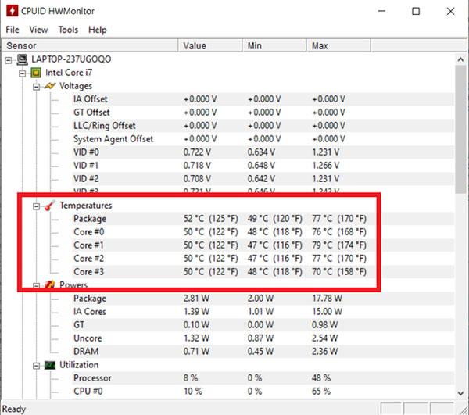Screen dimensions: 469x415
Task: Select the VID #2 row
Action: (x=263, y=179)
